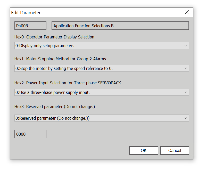Expand the Power Input Selection combo box
This screenshot has height=170, width=206.
pyautogui.click(x=98, y=92)
